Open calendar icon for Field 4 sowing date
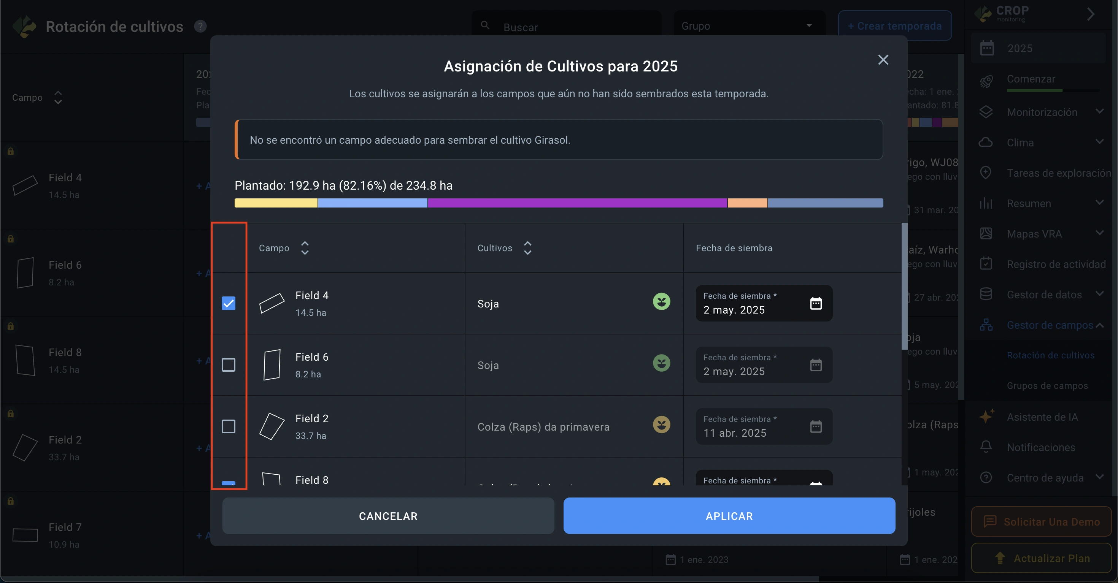The width and height of the screenshot is (1118, 583). 816,303
